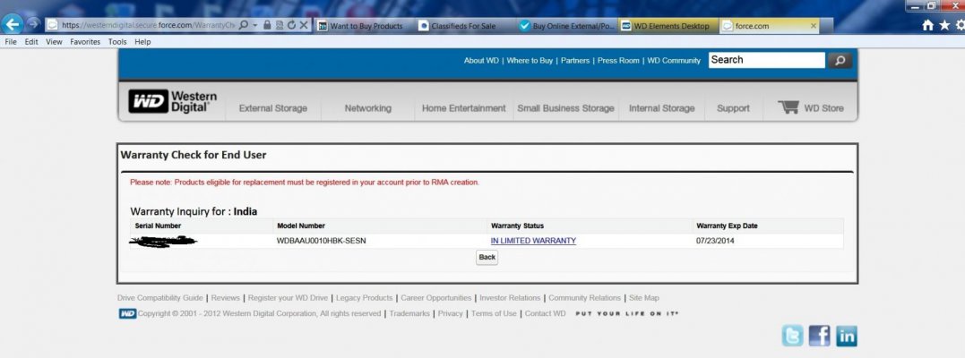Viewport: 965px width, 358px height.
Task: Open the Career Opportunities footer link
Action: [x=435, y=298]
